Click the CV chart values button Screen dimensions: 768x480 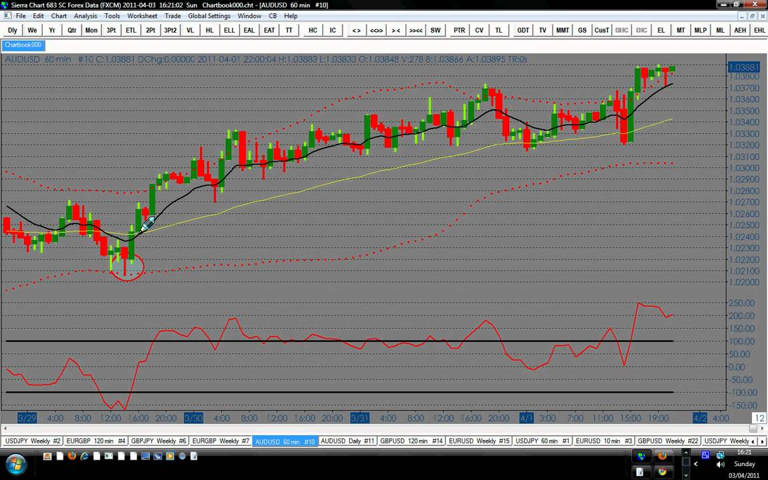479,31
